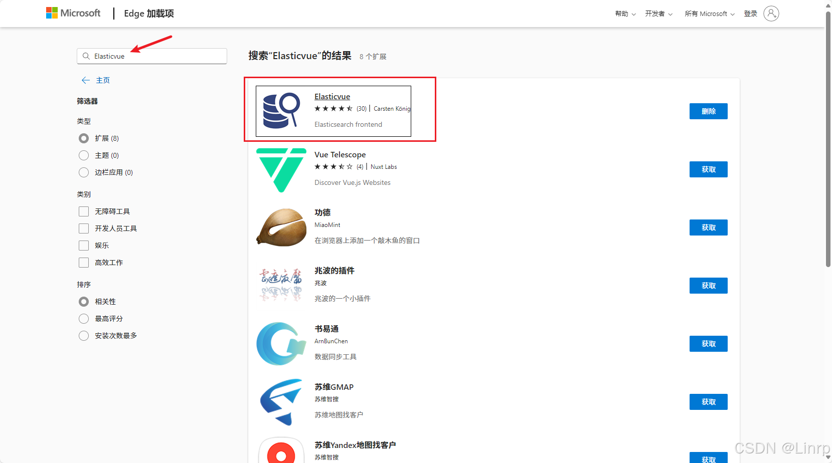Open the 功德 extension title

(x=322, y=212)
